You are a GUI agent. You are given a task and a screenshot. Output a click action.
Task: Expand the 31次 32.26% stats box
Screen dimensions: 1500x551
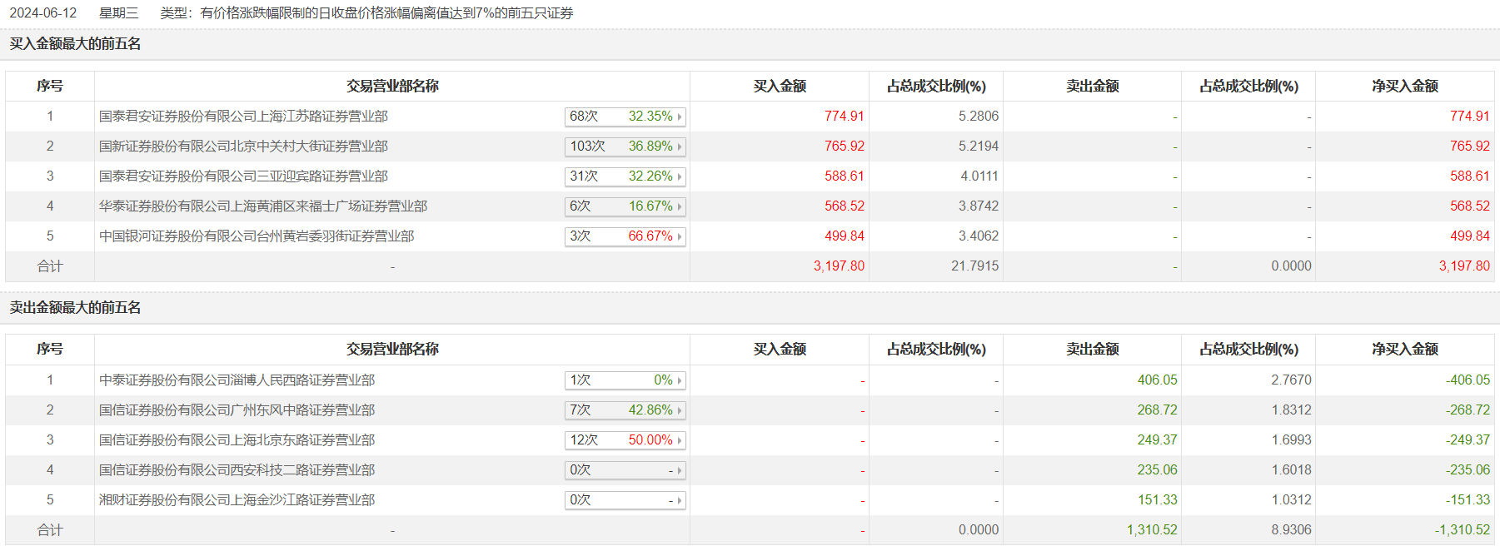coord(680,177)
